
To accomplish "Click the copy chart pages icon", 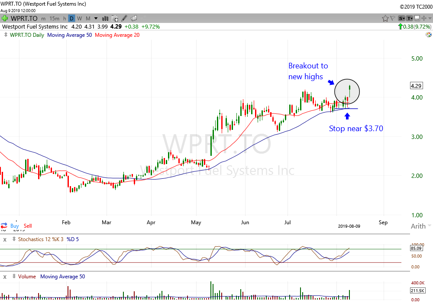I will pos(134,19).
